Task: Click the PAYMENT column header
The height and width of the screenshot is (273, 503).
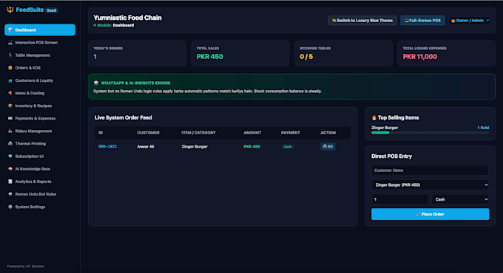Action: click(x=291, y=133)
